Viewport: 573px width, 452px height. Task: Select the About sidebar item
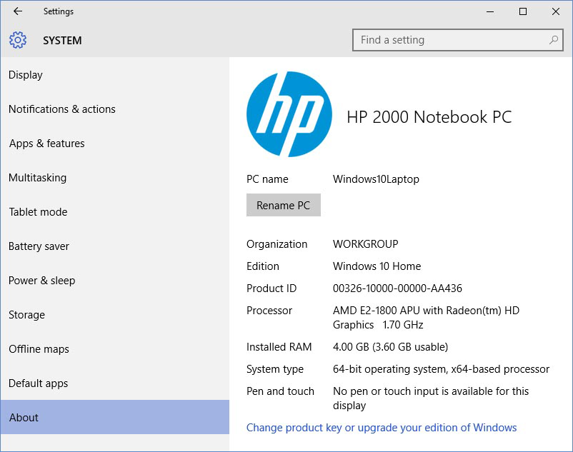[x=24, y=418]
